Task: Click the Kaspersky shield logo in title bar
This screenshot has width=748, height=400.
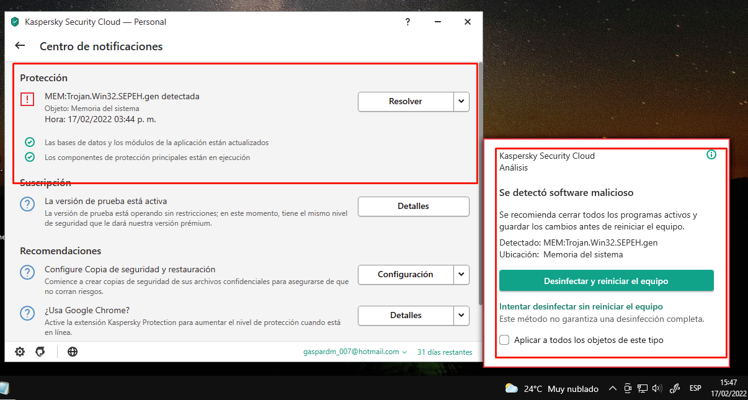Action: (15, 22)
